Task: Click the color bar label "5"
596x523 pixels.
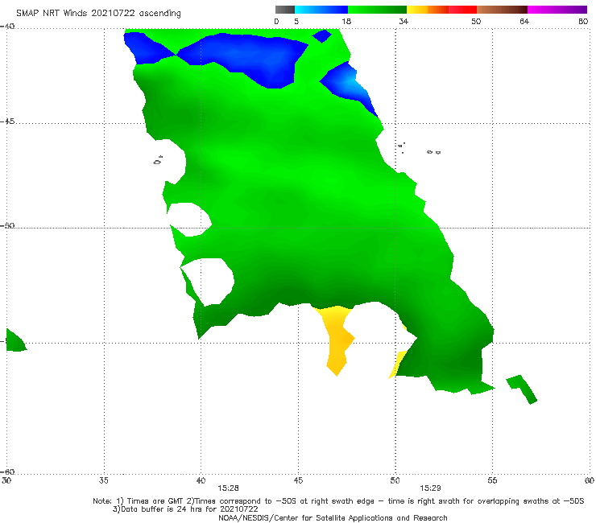Action: (296, 22)
